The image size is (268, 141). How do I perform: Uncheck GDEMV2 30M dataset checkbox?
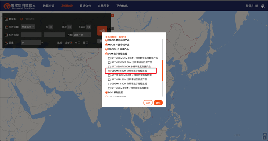109,71
